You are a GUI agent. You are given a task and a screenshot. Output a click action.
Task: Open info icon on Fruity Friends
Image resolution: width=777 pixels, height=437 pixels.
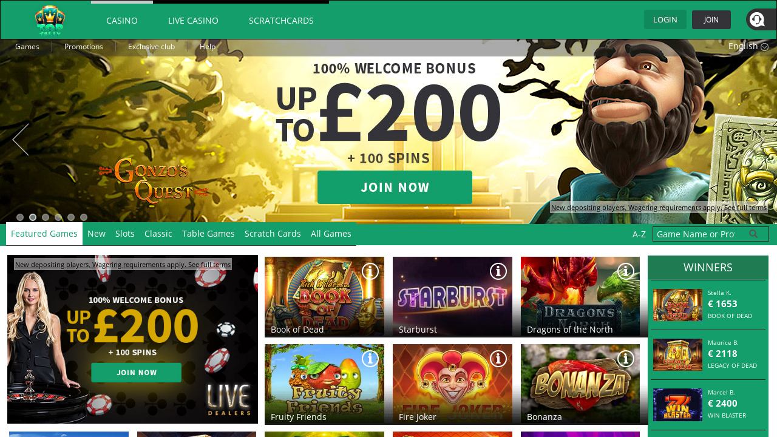click(x=370, y=359)
